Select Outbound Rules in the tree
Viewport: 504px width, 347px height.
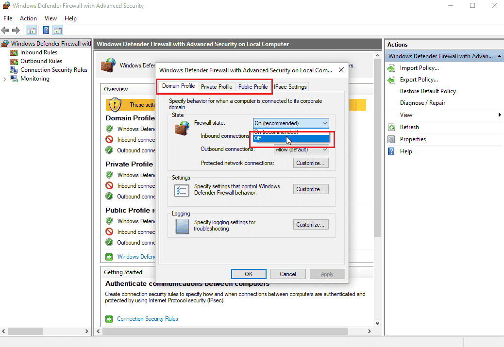click(x=41, y=61)
